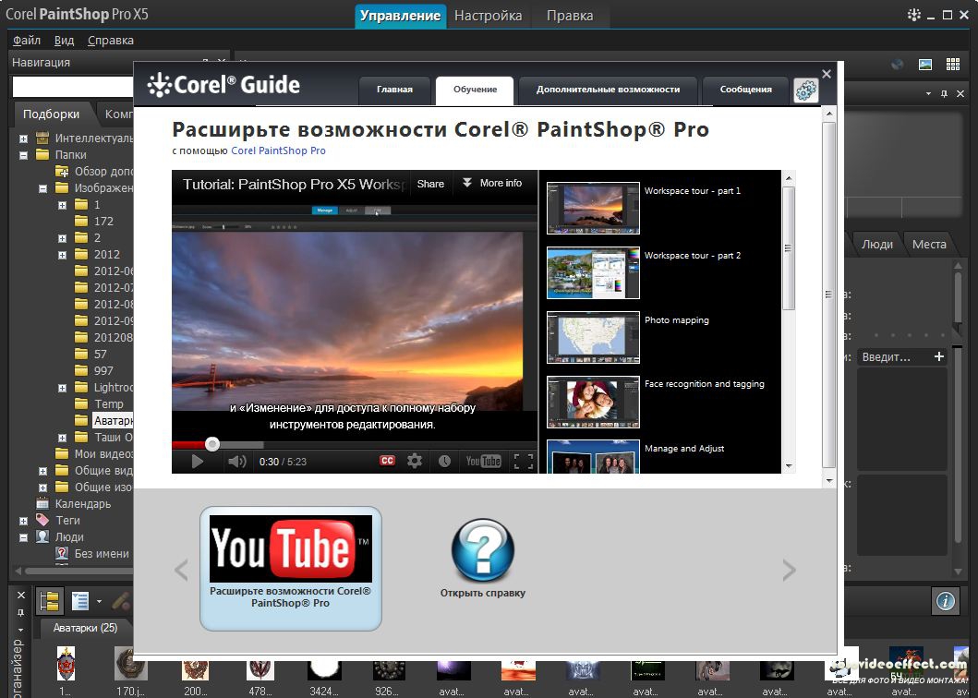
Task: Play Face recognition and tagging video
Action: point(593,402)
